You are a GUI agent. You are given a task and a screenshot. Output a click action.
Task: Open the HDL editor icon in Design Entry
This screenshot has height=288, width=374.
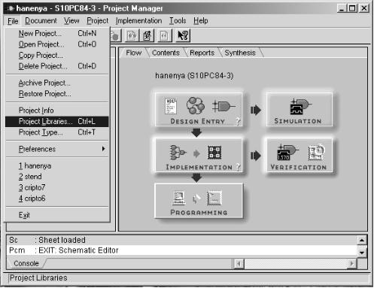point(171,106)
